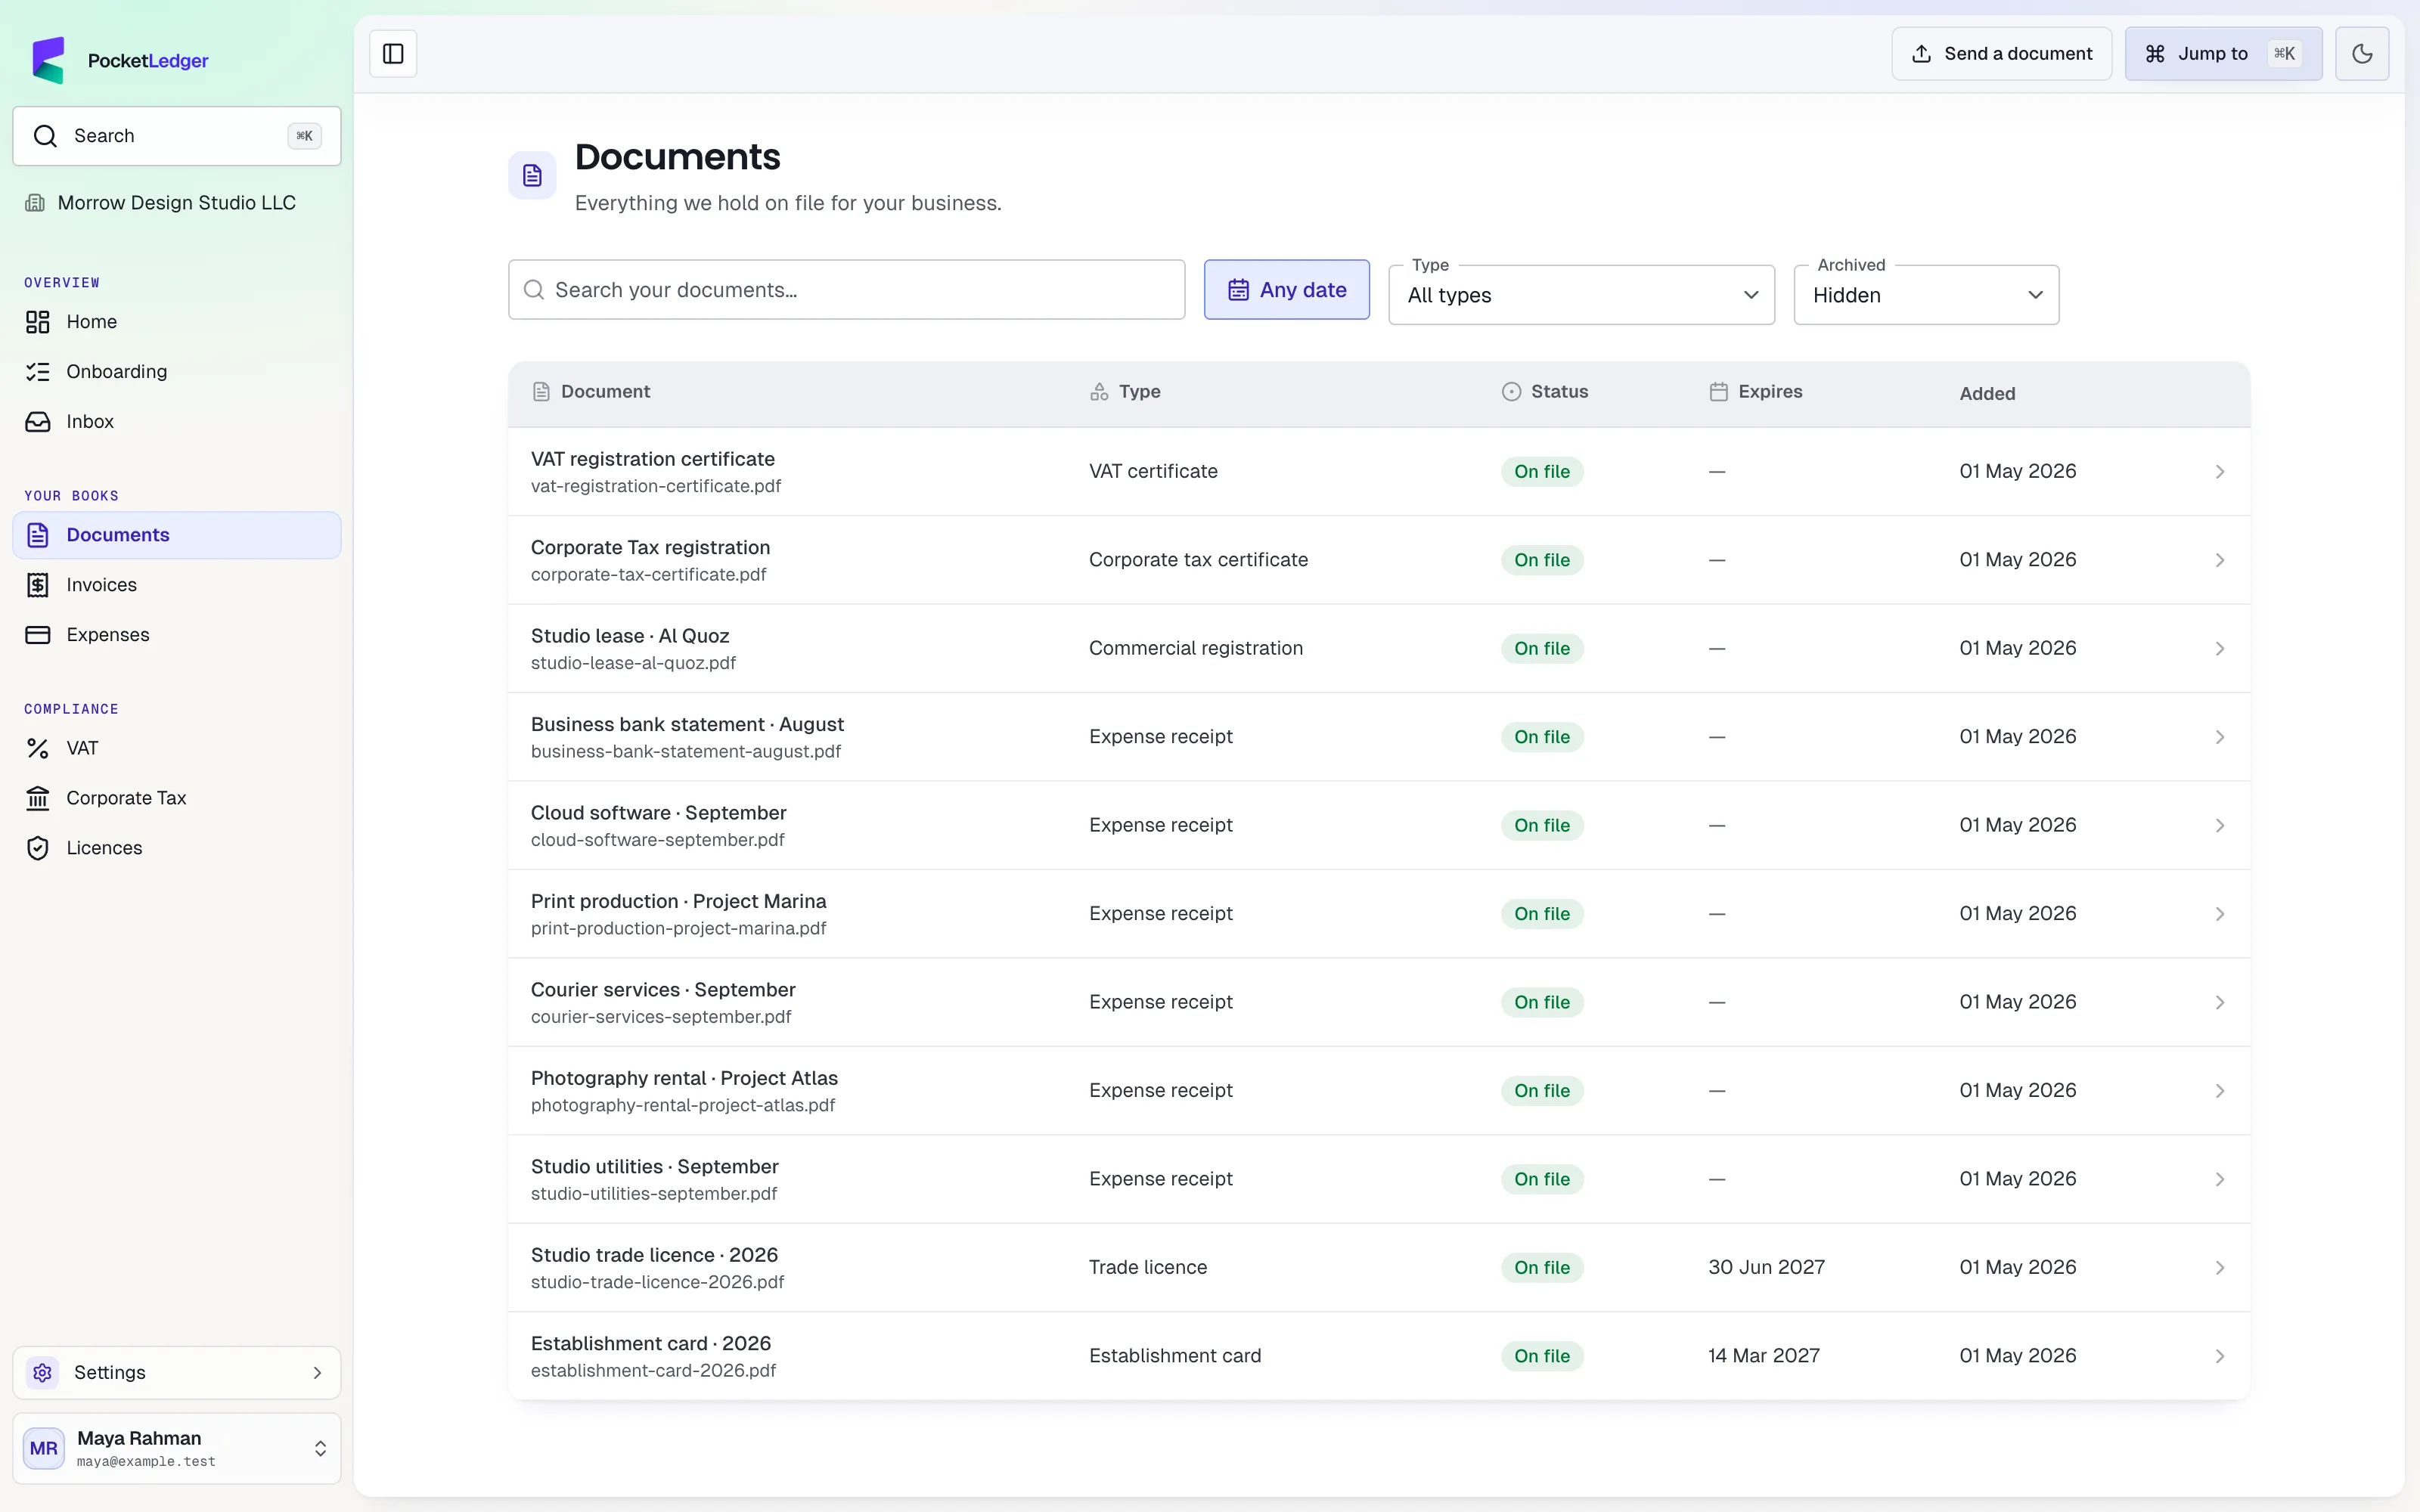Click the VAT percent icon in the sidebar
This screenshot has width=2420, height=1512.
click(38, 748)
